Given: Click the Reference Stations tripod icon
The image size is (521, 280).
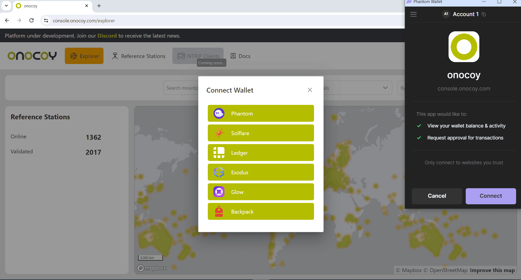Looking at the screenshot, I should pyautogui.click(x=115, y=56).
